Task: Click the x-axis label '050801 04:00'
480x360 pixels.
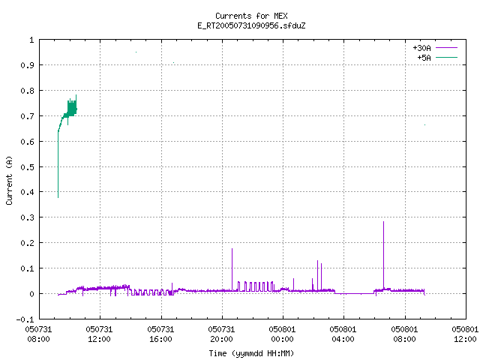Action: pyautogui.click(x=343, y=334)
